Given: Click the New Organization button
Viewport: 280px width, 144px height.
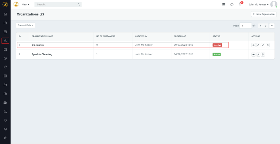Looking at the screenshot, I should 264,14.
